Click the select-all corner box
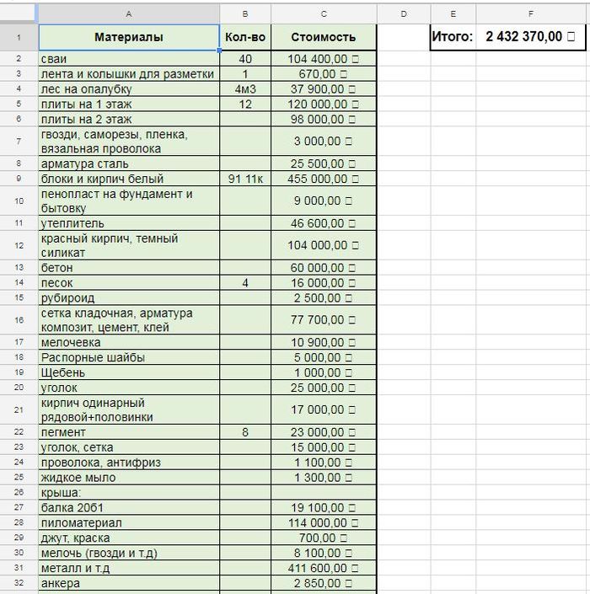Screen dimensions: 590x594 (x=19, y=13)
